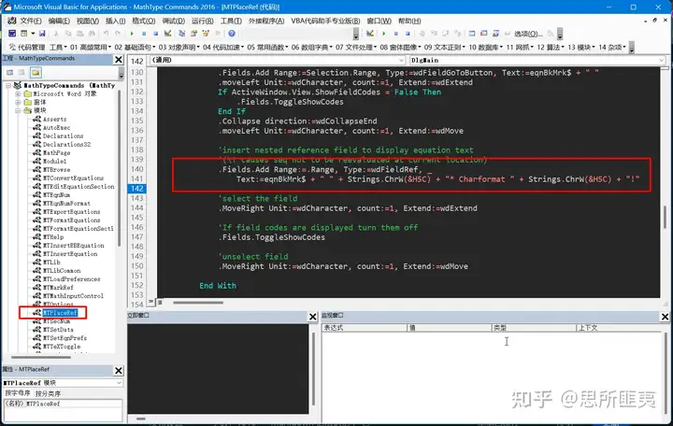Run macro with the first green play icon
673x426 pixels.
pos(132,34)
